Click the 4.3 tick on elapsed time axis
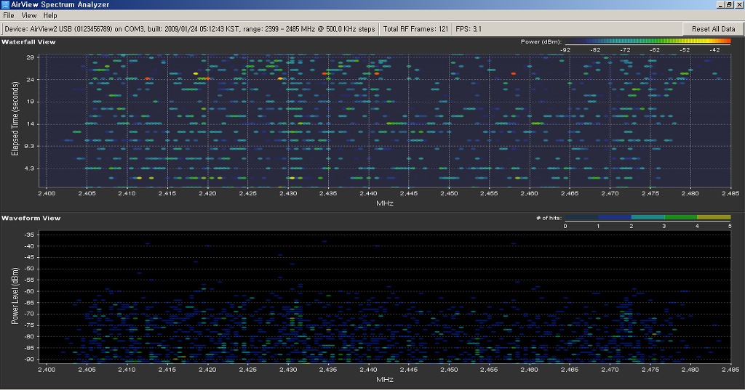 (x=29, y=168)
